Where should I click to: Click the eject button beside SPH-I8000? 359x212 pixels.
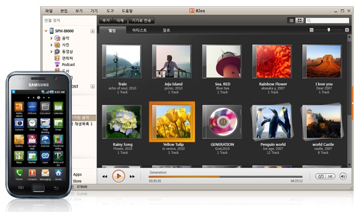[x=92, y=31]
